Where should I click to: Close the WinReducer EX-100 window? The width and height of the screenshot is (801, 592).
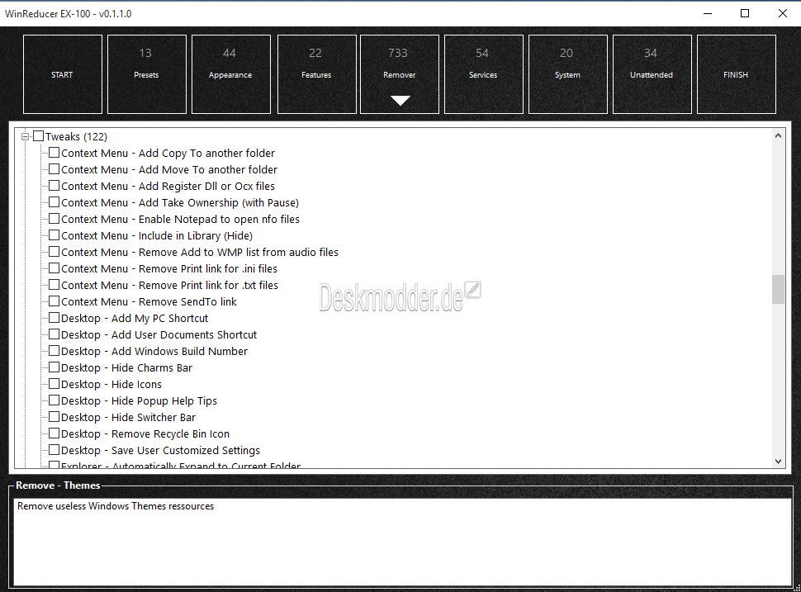pos(783,13)
